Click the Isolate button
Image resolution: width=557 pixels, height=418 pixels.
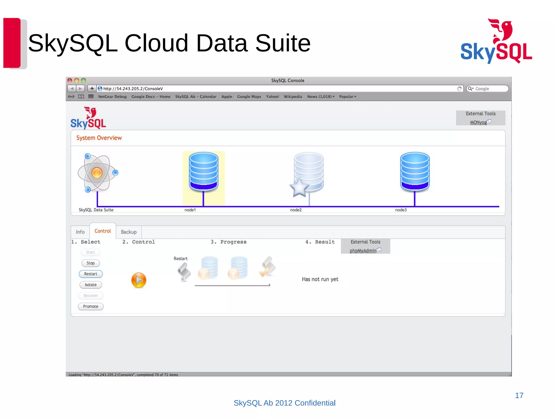tap(91, 285)
